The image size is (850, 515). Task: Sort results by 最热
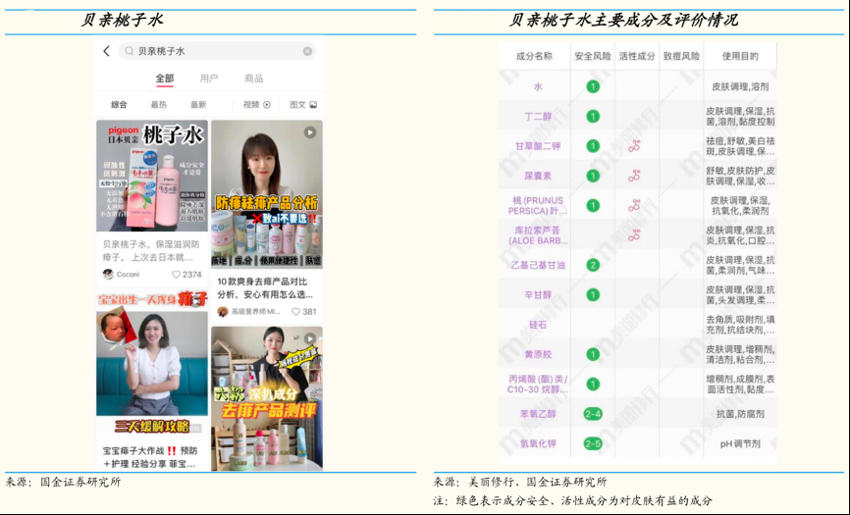click(x=158, y=104)
